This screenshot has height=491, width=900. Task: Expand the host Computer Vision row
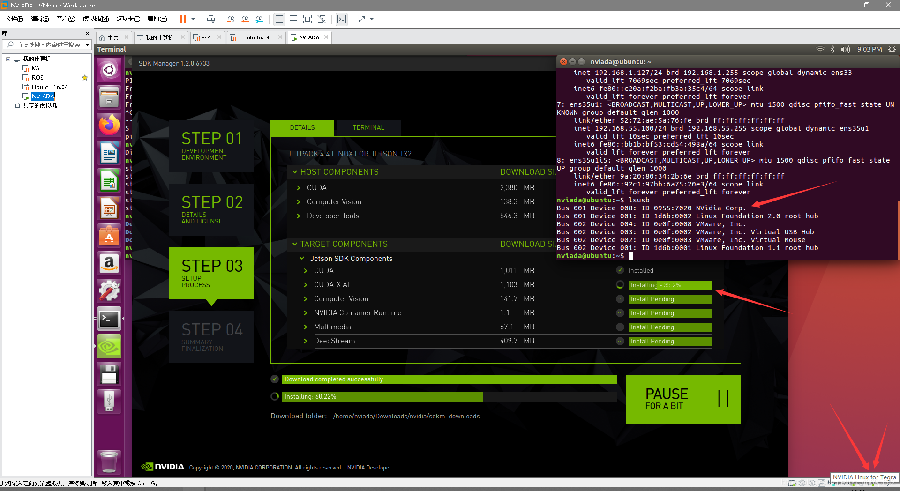click(x=299, y=201)
